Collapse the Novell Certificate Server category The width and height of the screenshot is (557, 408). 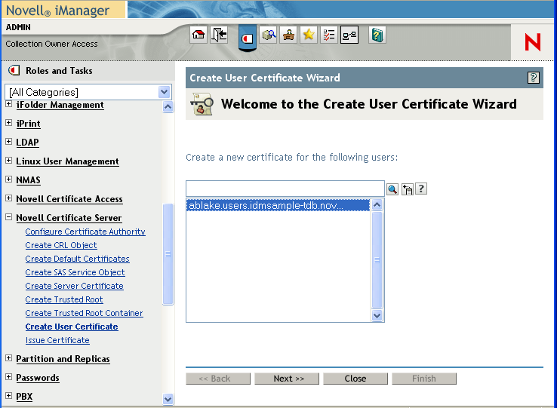pos(9,218)
